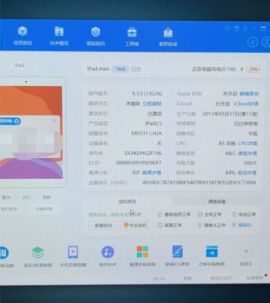270x303 pixels.
Task: Launch 手机投屏直播 tool
Action: [73, 257]
